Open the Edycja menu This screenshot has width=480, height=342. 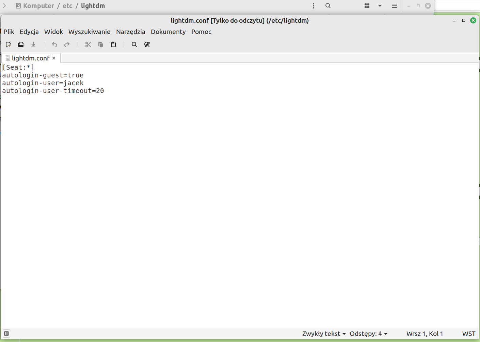tap(29, 32)
